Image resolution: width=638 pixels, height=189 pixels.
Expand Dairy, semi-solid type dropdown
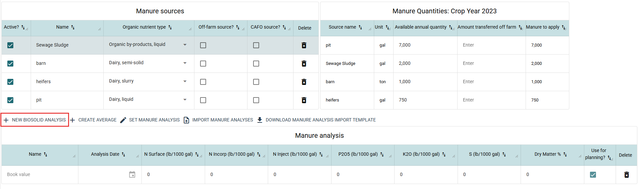185,63
